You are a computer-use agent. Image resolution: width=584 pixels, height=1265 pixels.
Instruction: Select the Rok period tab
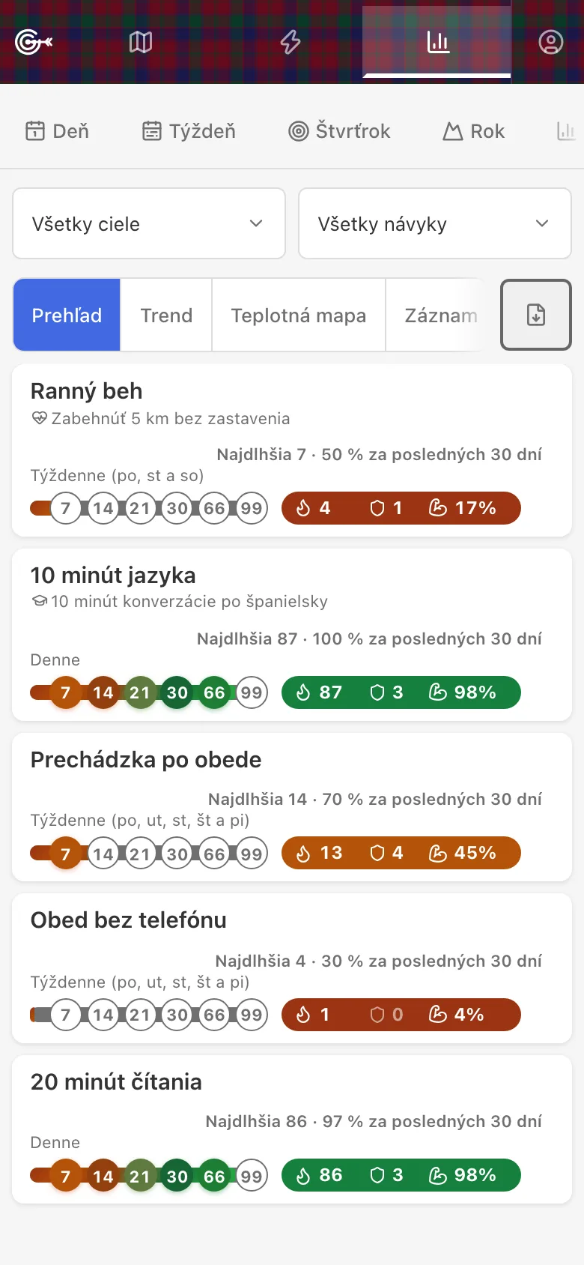(473, 131)
